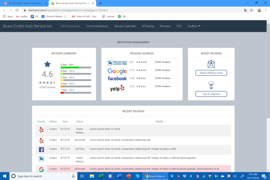Click the Send a Review Invite button
Image resolution: width=270 pixels, height=180 pixels.
tap(211, 73)
